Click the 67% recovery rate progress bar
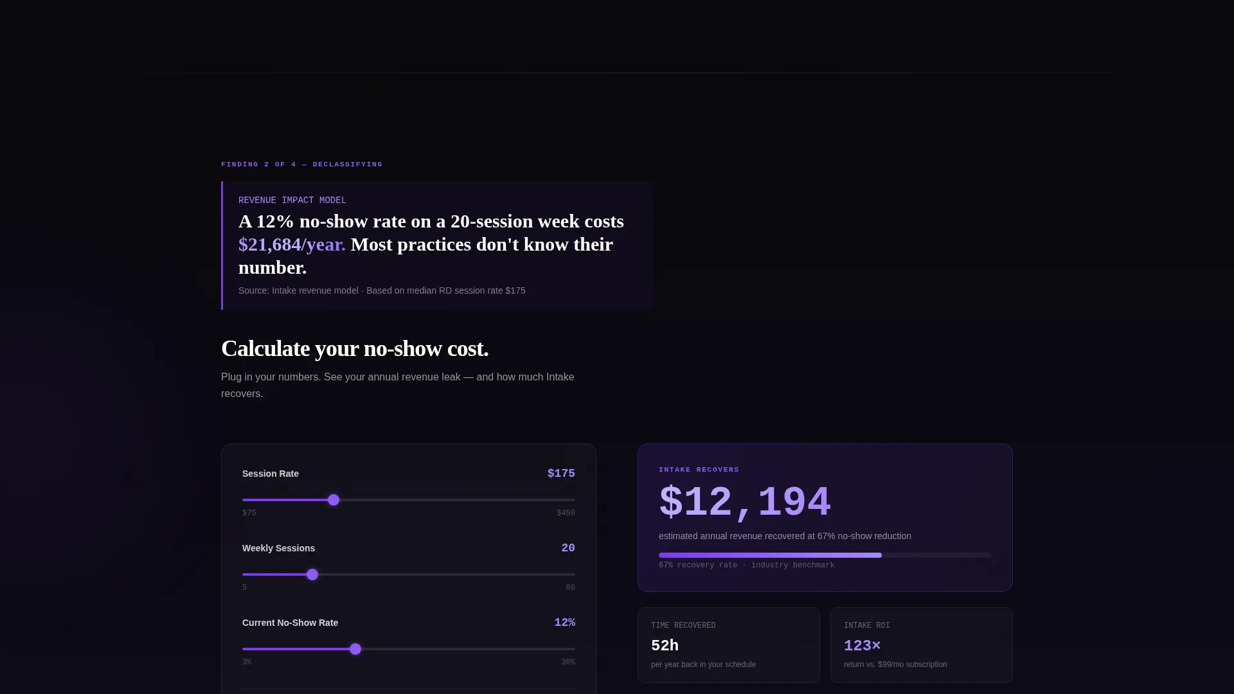 pyautogui.click(x=825, y=555)
